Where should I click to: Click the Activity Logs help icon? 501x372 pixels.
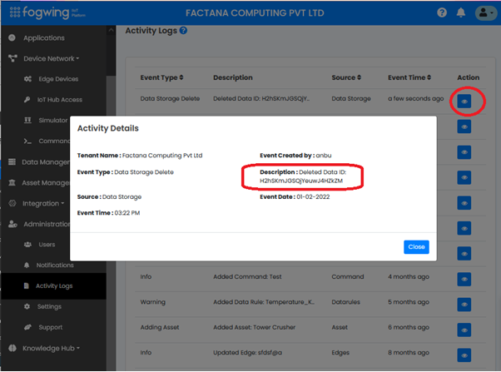click(x=183, y=30)
